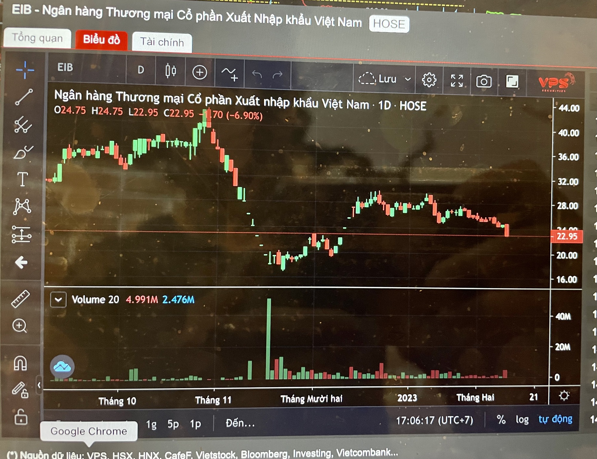Screen dimensions: 597x459
Task: Toggle percent scale on price axis
Action: (x=501, y=420)
